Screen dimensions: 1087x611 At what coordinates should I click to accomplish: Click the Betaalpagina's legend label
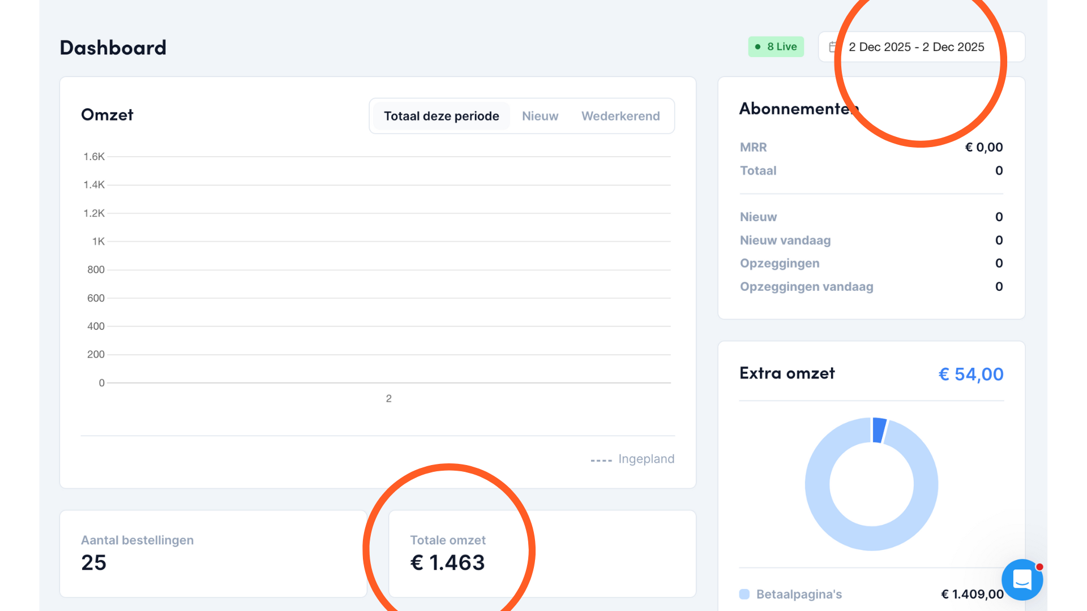(799, 594)
